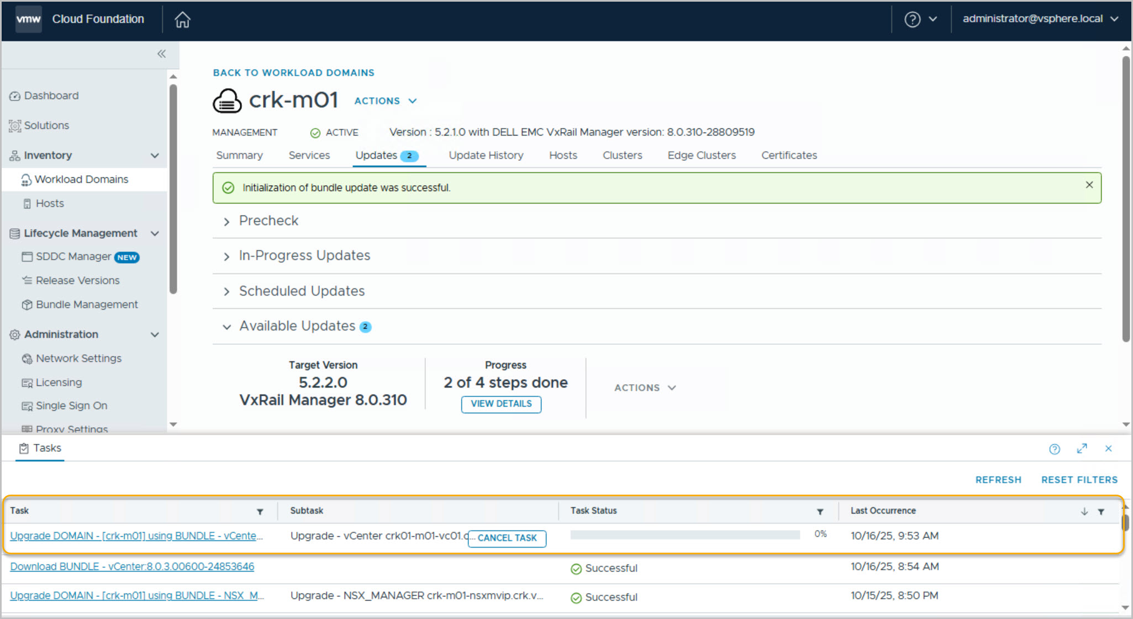Click the vCenter upgrade task progress bar

(684, 535)
